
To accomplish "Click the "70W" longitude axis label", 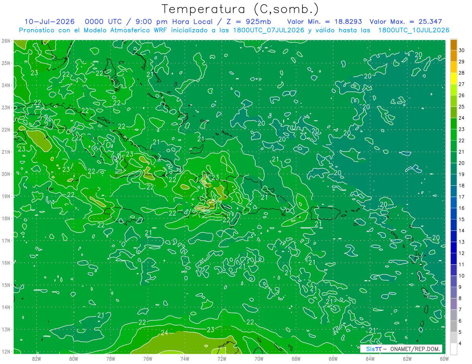I will (259, 359).
